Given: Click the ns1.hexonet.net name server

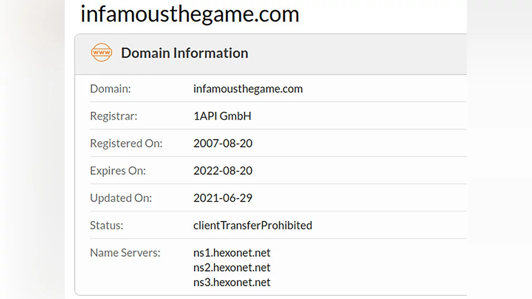Looking at the screenshot, I should (x=231, y=253).
